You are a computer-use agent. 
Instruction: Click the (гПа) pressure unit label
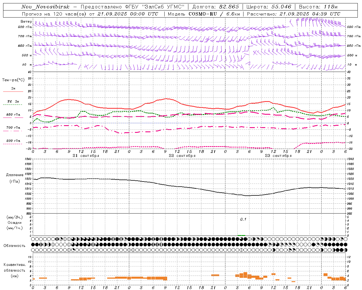pyautogui.click(x=15, y=182)
